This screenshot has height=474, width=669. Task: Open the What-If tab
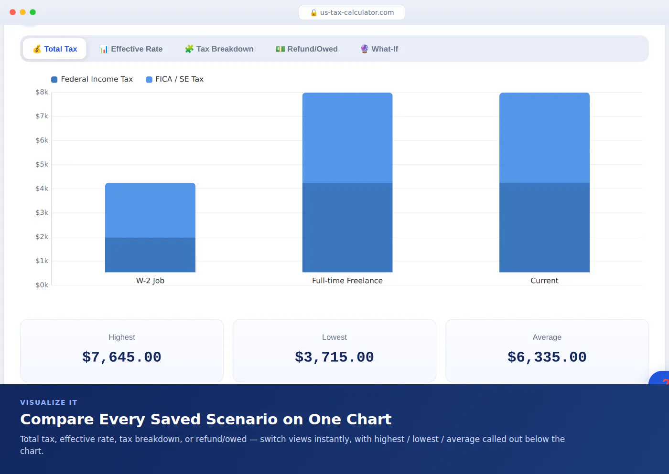379,49
